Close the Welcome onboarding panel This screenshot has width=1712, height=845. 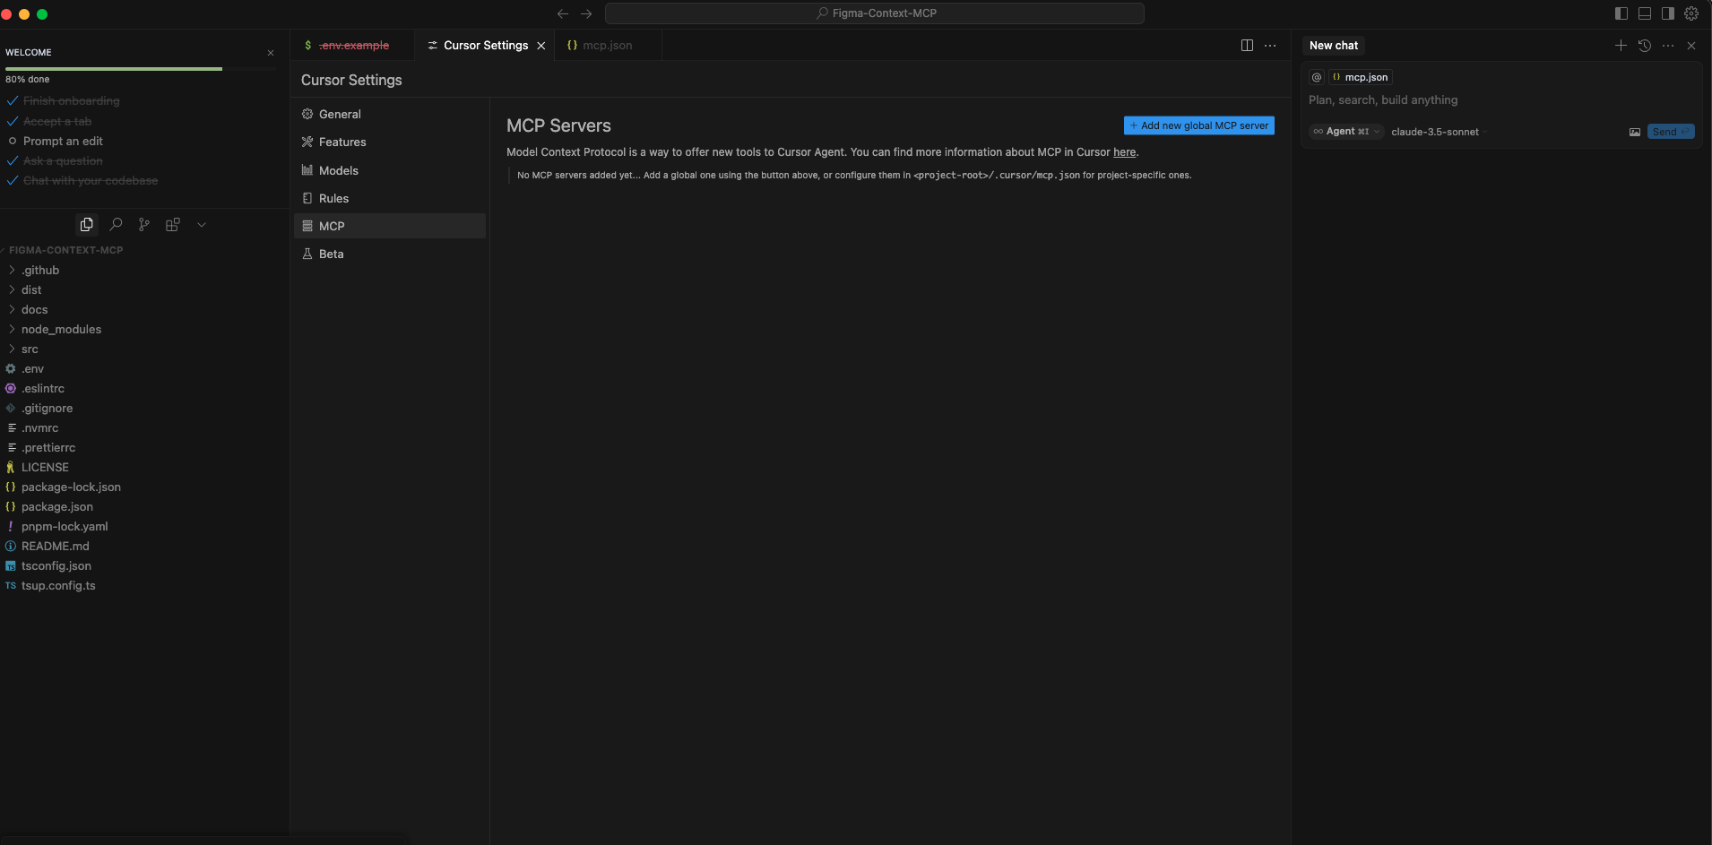coord(271,53)
